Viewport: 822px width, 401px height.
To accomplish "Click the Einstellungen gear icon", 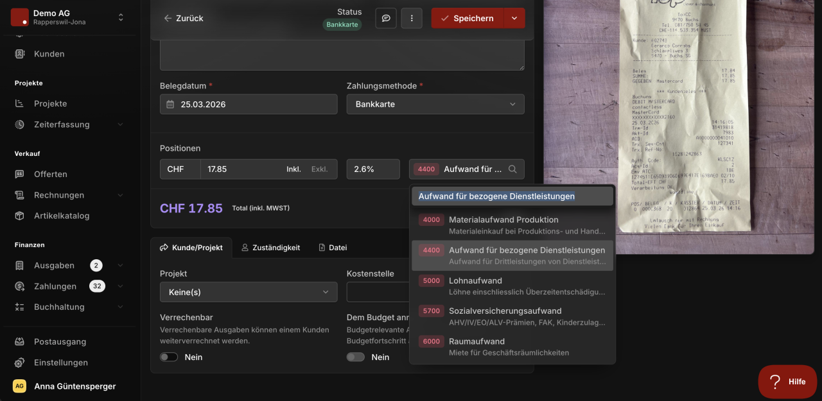I will 20,363.
